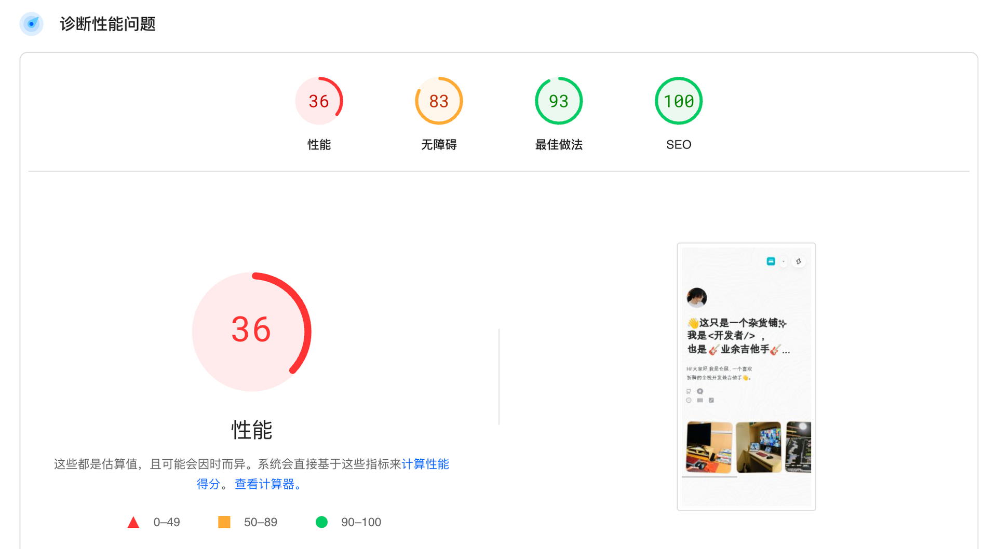Jump to 无障碍 section via 83 gauge
Image resolution: width=997 pixels, height=549 pixels.
(439, 101)
